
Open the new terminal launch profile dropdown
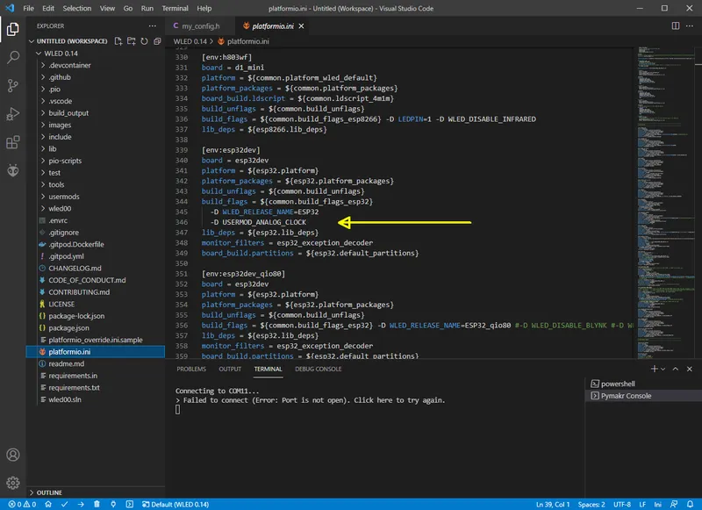(x=663, y=369)
